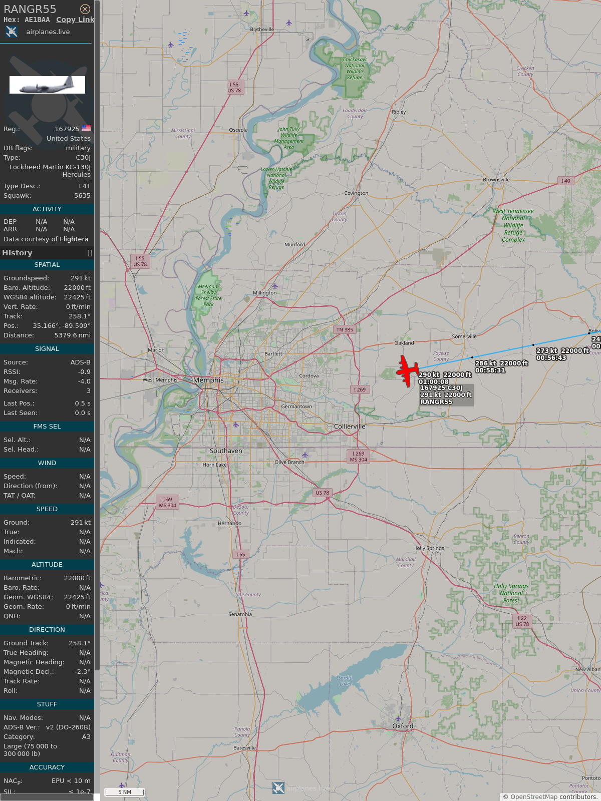Click the ACCURACY section header
This screenshot has width=601, height=801.
47,767
